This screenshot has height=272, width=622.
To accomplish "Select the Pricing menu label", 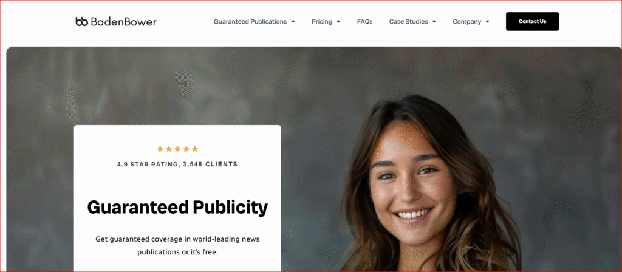I will (x=322, y=22).
